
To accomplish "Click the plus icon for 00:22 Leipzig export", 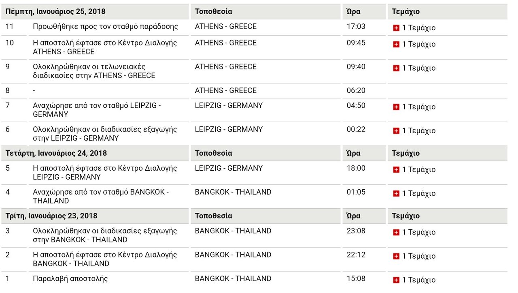I will point(396,130).
